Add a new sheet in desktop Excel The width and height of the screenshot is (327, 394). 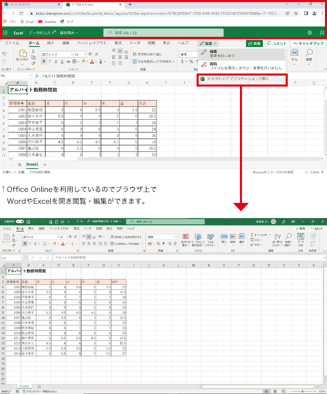coord(39,387)
